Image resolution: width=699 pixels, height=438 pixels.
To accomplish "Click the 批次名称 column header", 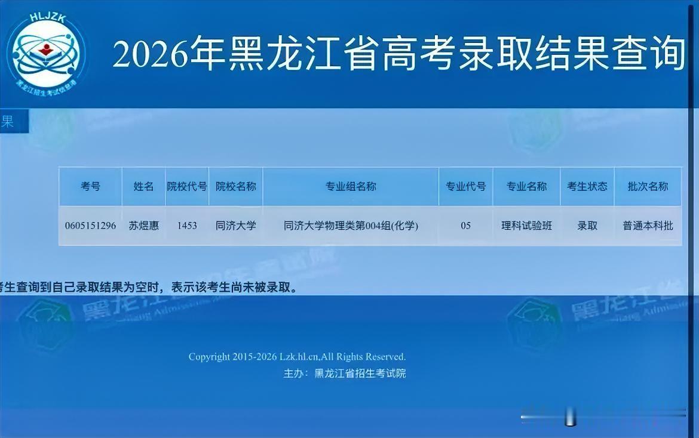I will 648,187.
